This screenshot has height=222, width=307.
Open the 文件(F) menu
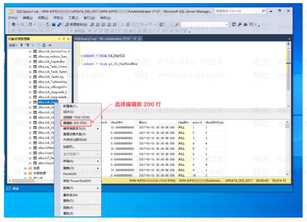13,18
